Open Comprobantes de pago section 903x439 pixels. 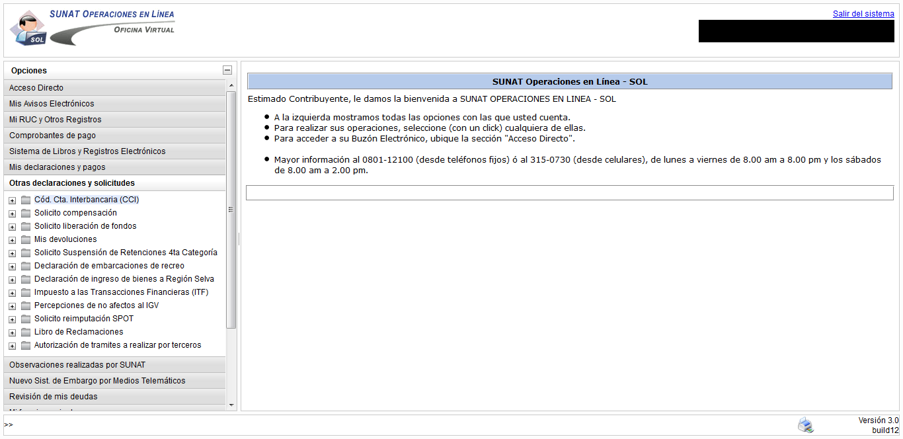point(115,136)
